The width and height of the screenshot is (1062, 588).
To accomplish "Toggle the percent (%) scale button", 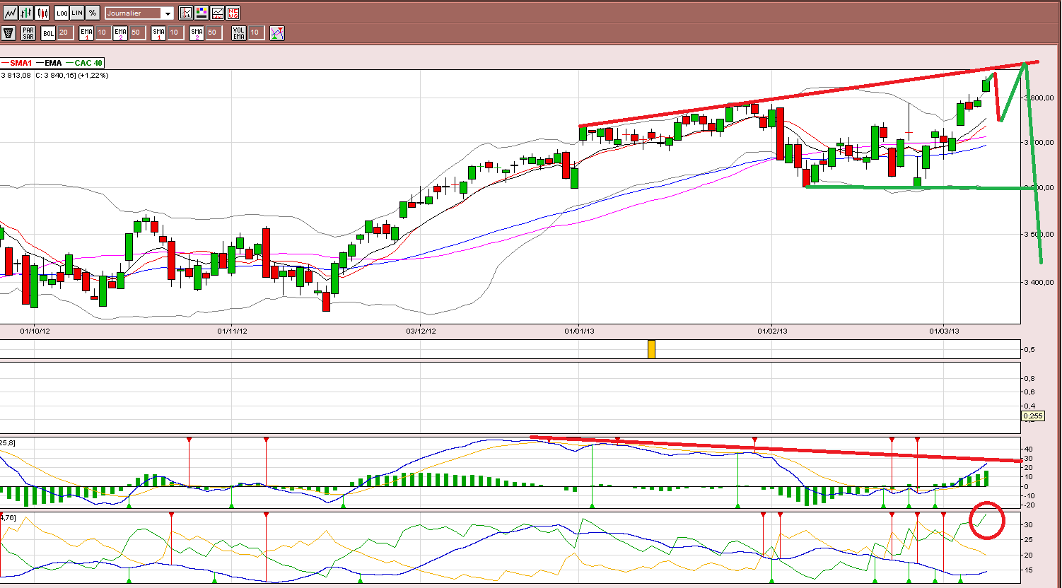I will 93,13.
